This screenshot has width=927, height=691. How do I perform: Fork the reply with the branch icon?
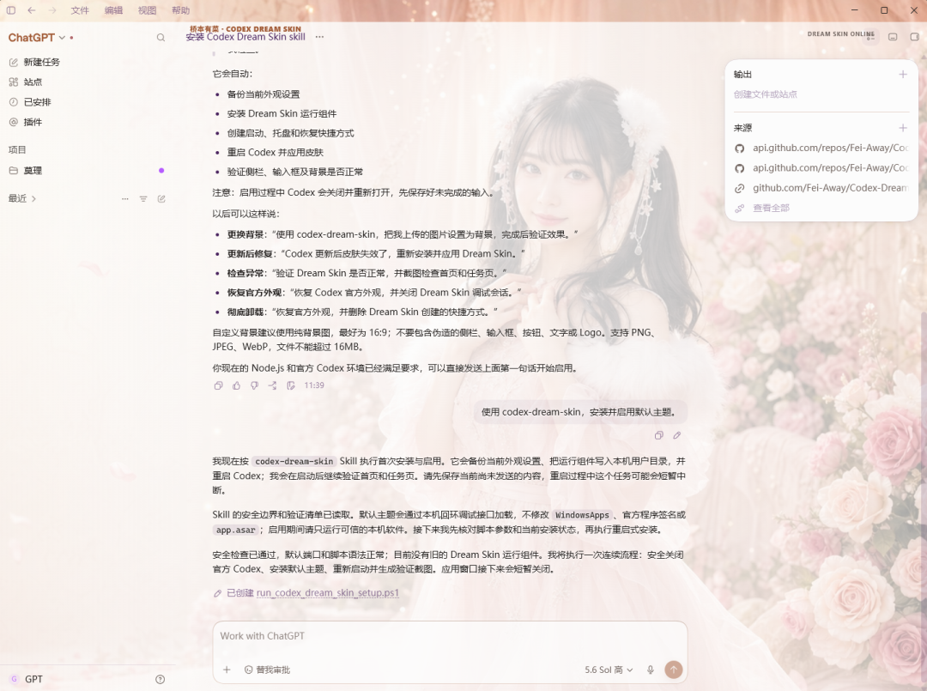point(273,385)
